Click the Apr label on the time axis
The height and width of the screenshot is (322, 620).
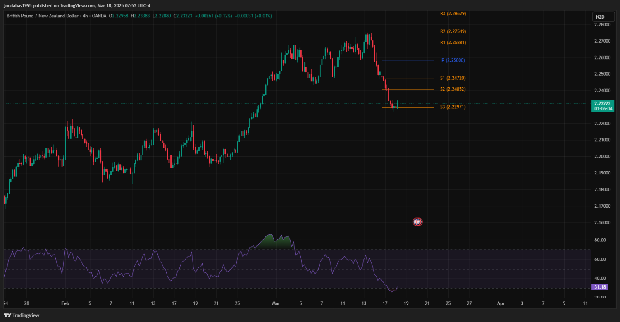click(501, 303)
